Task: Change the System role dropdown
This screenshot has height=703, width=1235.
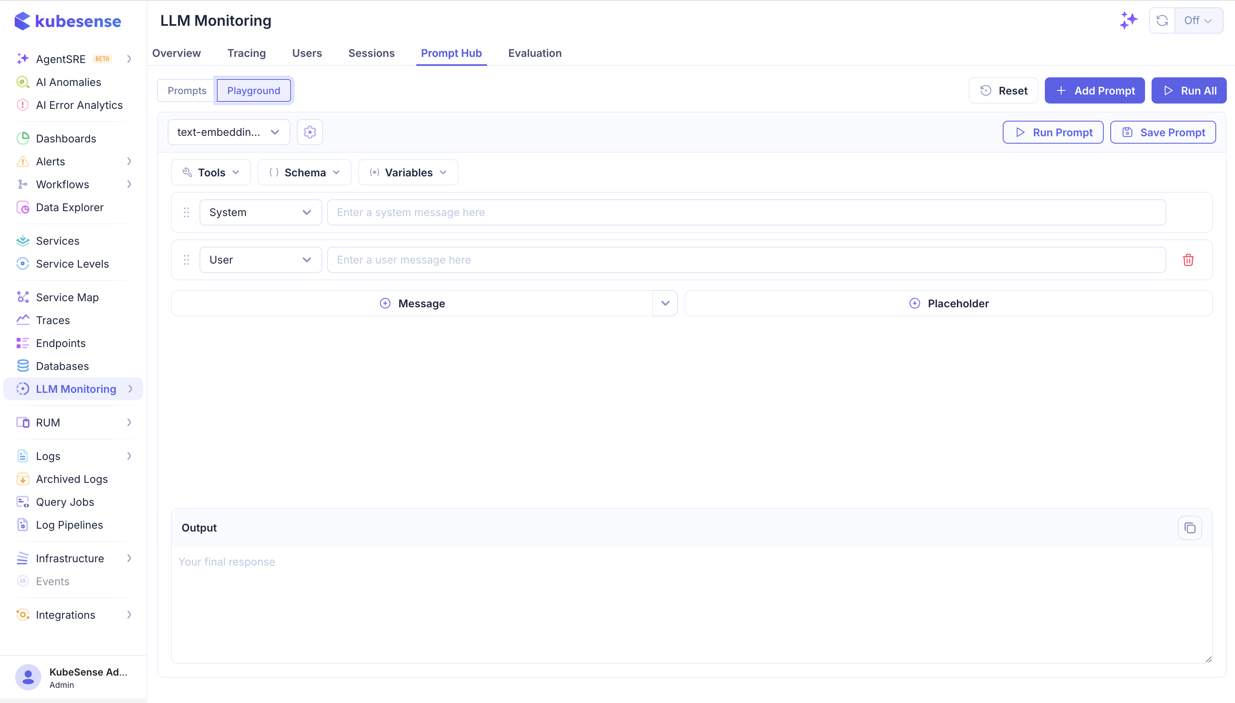Action: (x=260, y=212)
